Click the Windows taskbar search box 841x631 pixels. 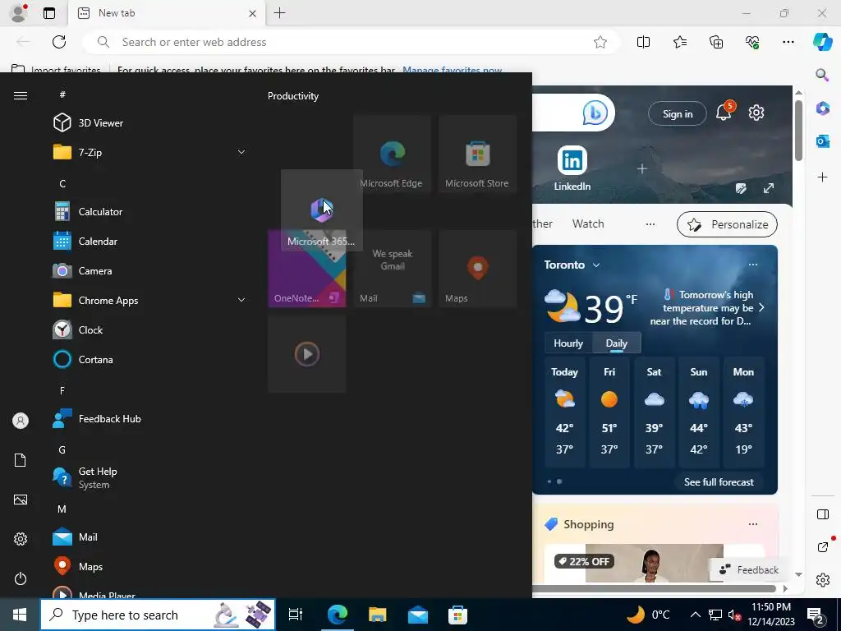pyautogui.click(x=158, y=615)
